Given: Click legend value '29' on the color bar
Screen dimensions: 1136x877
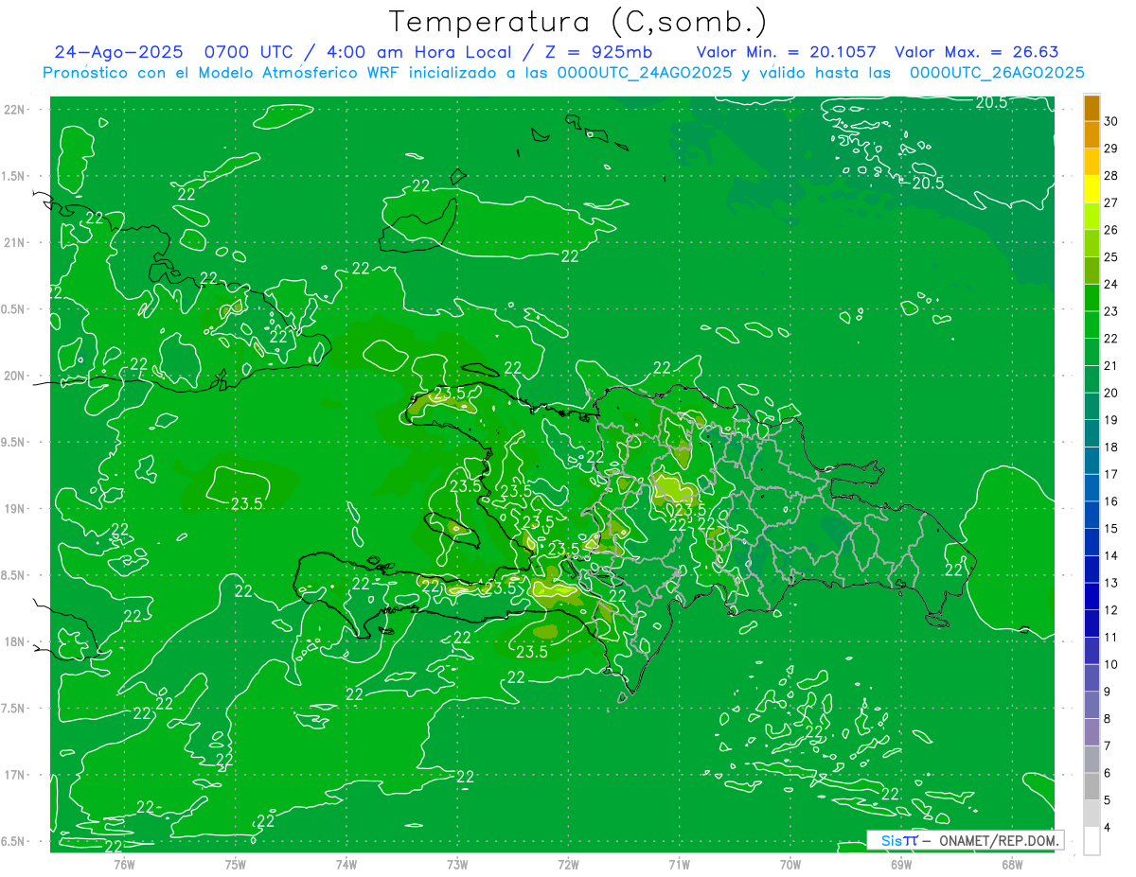Looking at the screenshot, I should [1111, 149].
